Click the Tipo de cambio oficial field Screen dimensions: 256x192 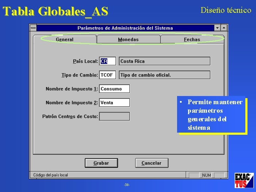(164, 75)
